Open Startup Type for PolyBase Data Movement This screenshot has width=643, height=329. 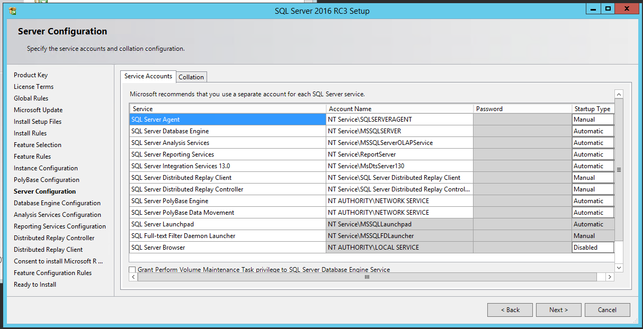click(x=593, y=213)
